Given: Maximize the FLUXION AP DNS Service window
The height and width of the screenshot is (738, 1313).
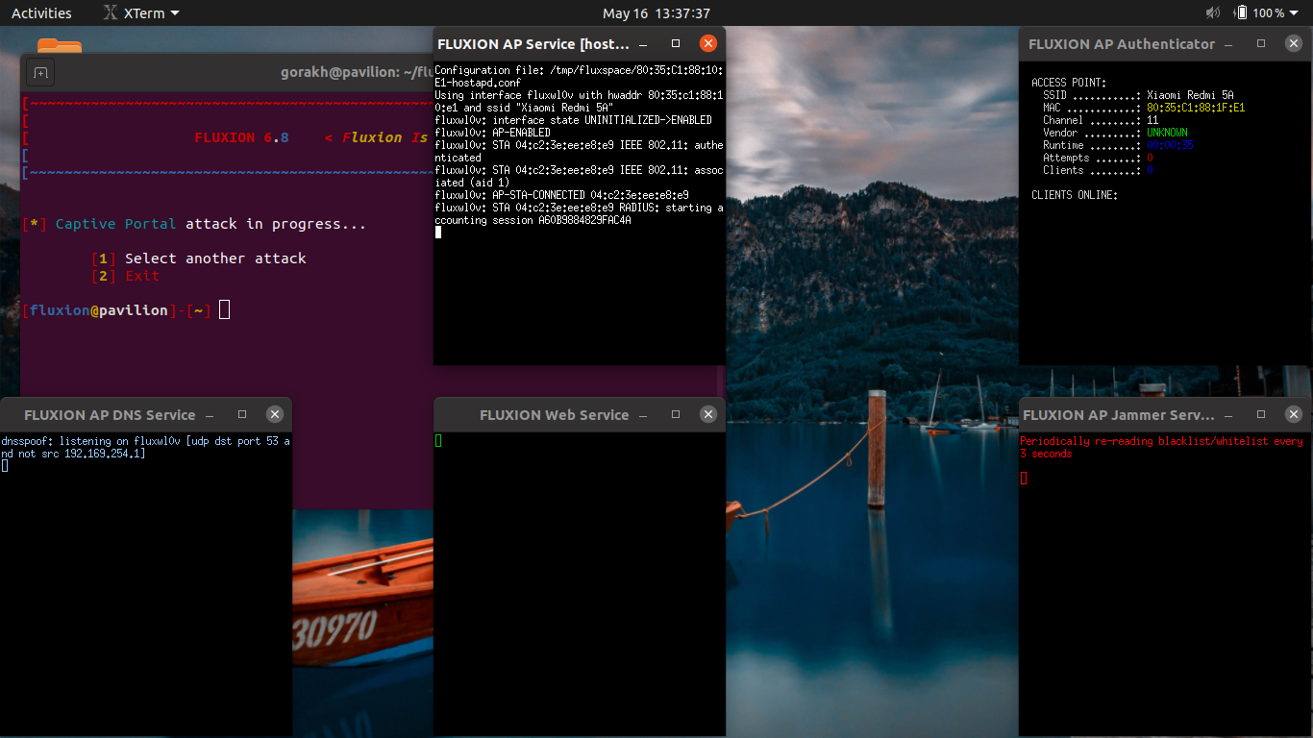Looking at the screenshot, I should [242, 414].
